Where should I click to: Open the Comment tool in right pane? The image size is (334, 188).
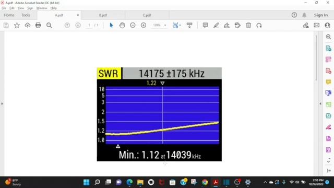328,82
